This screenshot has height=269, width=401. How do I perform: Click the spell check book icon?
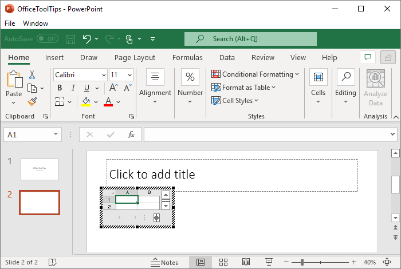pos(53,262)
